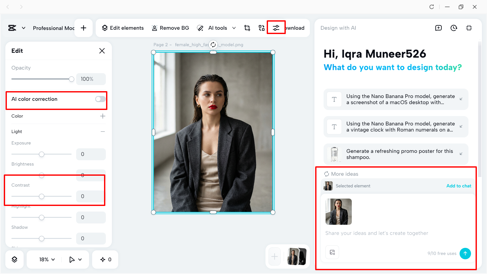
Task: Insert arrow on vintage clock prompt
Action: [461, 126]
